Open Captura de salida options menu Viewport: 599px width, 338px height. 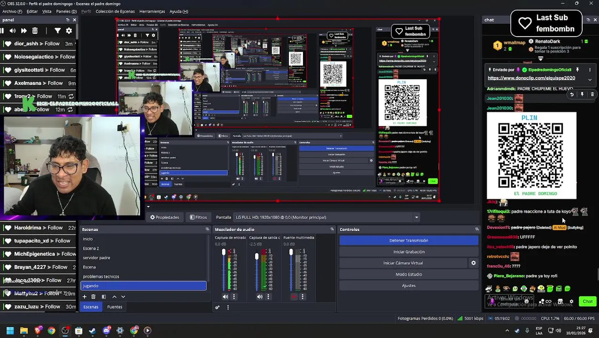click(268, 297)
